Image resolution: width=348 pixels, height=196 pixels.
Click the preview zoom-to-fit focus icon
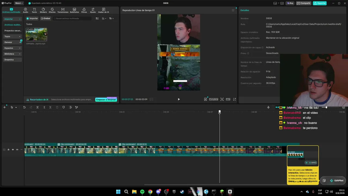tap(222, 99)
